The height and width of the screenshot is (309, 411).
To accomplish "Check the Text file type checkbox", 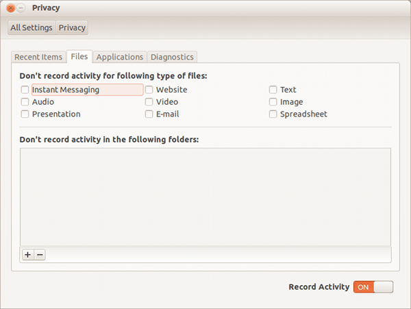I will pos(273,90).
